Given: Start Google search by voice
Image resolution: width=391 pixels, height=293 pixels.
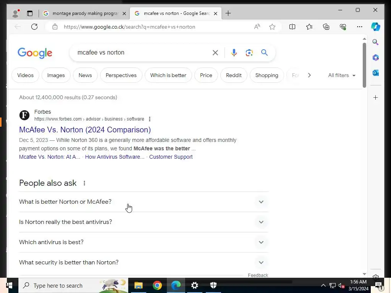Looking at the screenshot, I should [234, 53].
